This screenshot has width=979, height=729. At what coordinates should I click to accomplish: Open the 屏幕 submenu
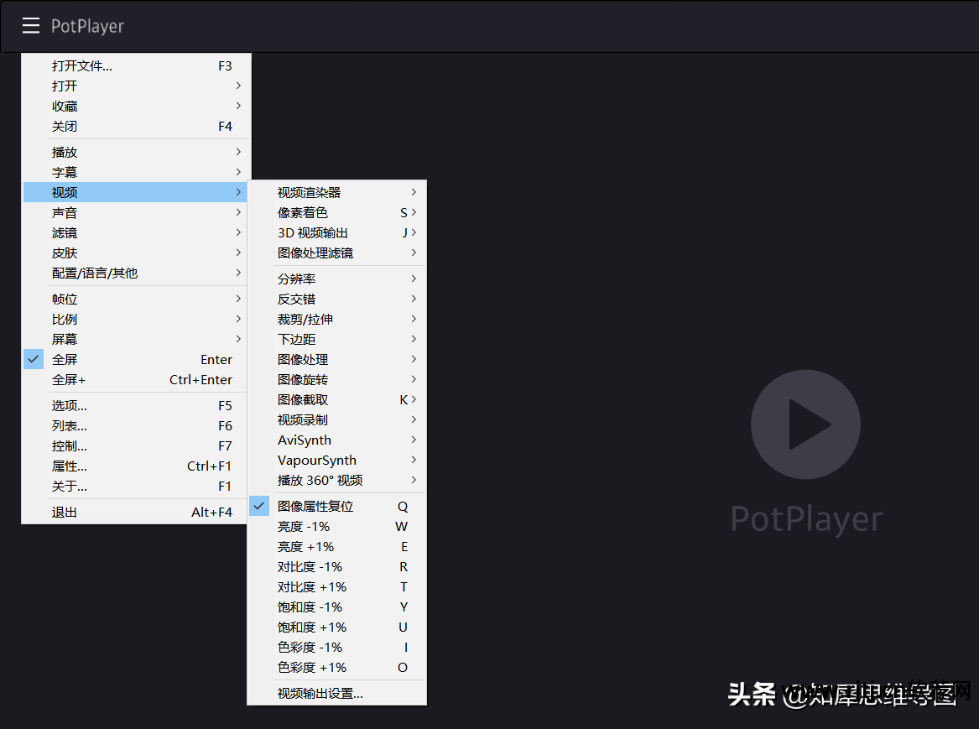click(x=136, y=339)
